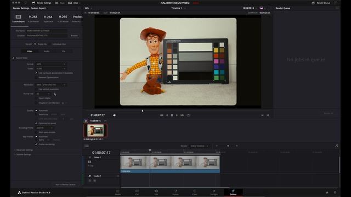Click the viewer scrub bar playhead
The image size is (351, 197).
pos(142,111)
